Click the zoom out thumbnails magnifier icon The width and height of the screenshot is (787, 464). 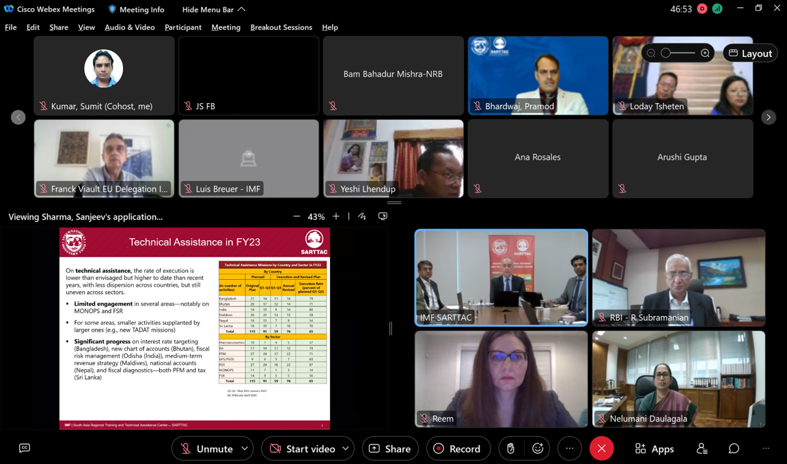651,53
